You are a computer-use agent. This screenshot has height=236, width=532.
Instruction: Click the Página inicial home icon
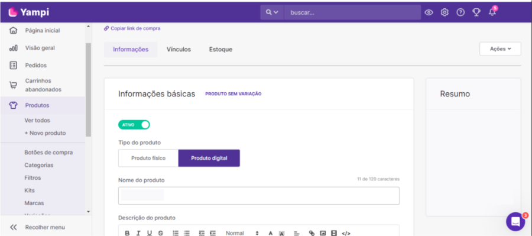click(13, 31)
